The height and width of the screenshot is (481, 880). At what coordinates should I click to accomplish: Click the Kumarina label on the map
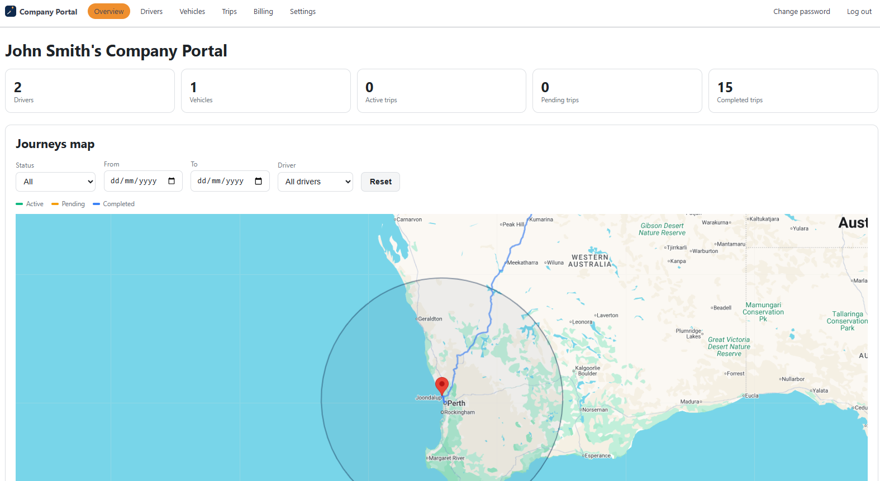click(x=541, y=220)
